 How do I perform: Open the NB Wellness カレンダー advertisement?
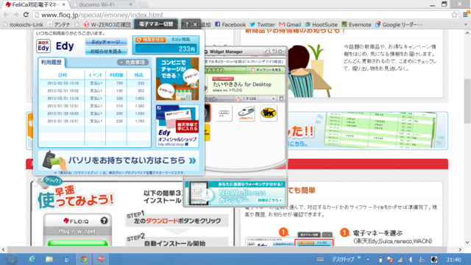point(235,193)
